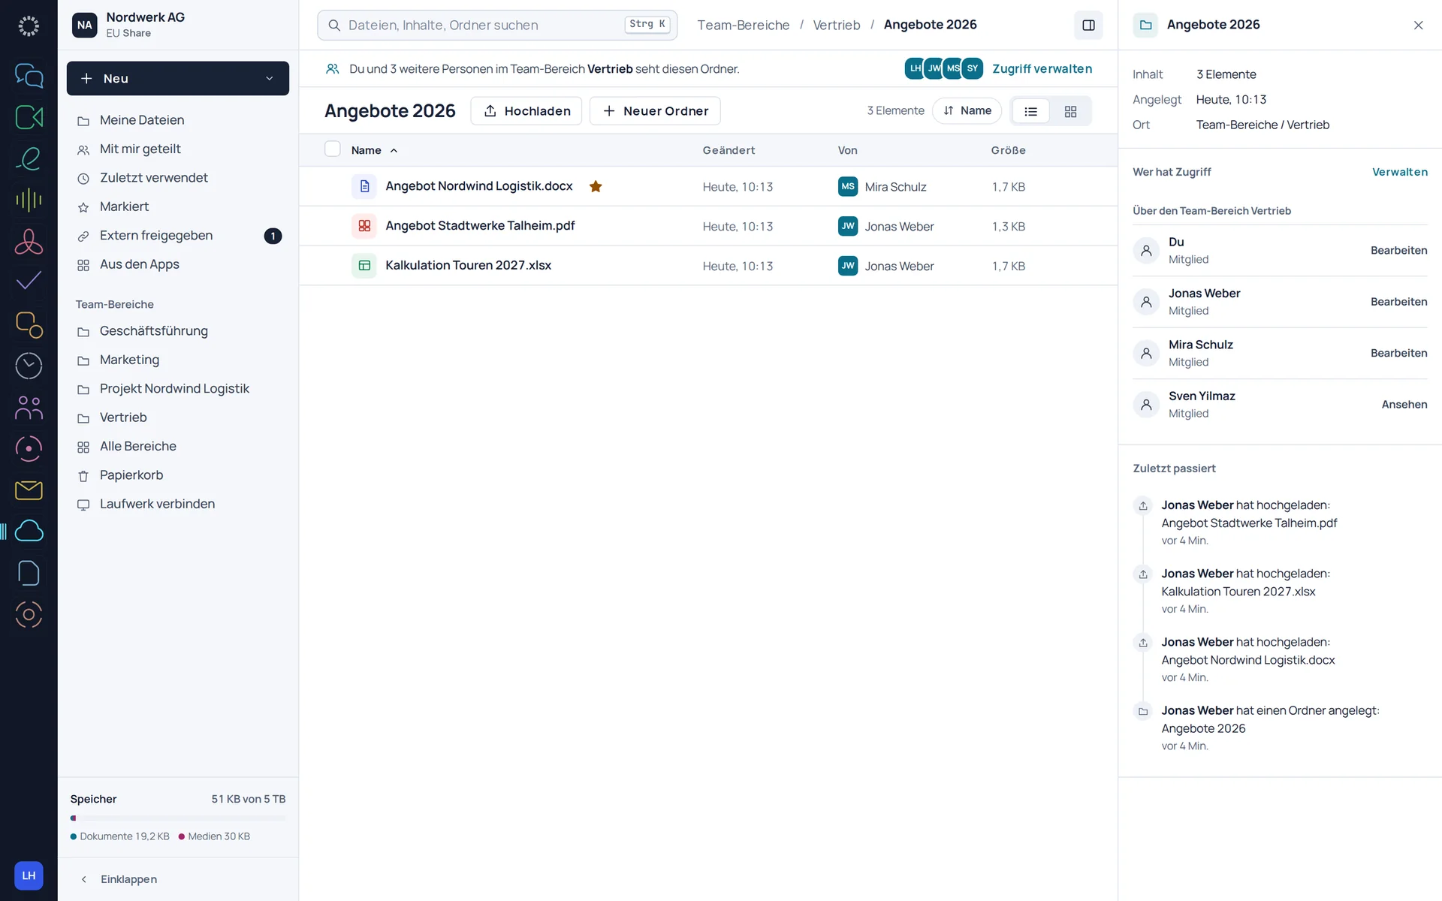Click the PDF icon of Angebot Stadtwerke Talheim

point(364,226)
